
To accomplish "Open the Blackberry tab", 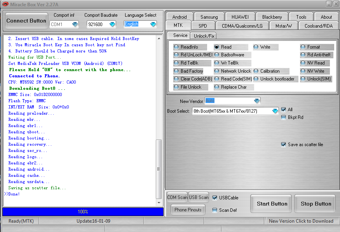I will click(x=272, y=17).
